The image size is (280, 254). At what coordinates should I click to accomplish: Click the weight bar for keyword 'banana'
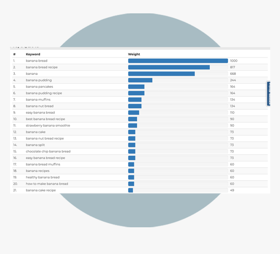pos(161,74)
